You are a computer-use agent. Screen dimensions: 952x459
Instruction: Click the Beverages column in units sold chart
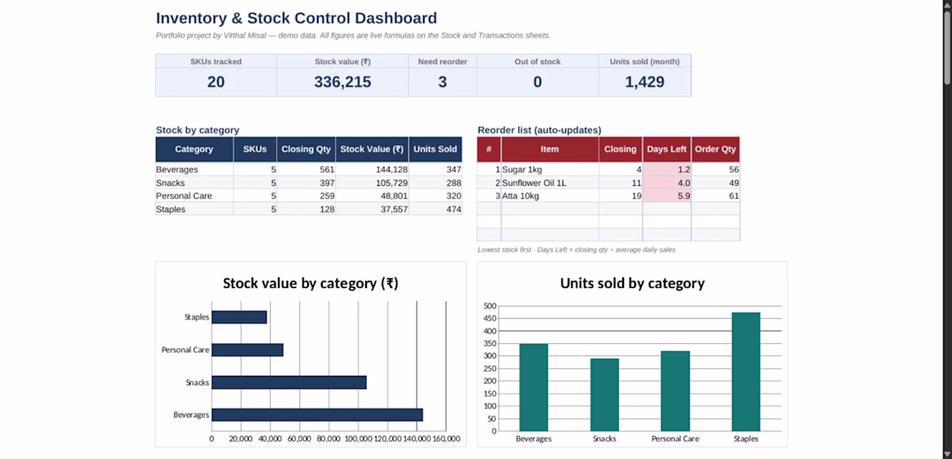[x=534, y=387]
